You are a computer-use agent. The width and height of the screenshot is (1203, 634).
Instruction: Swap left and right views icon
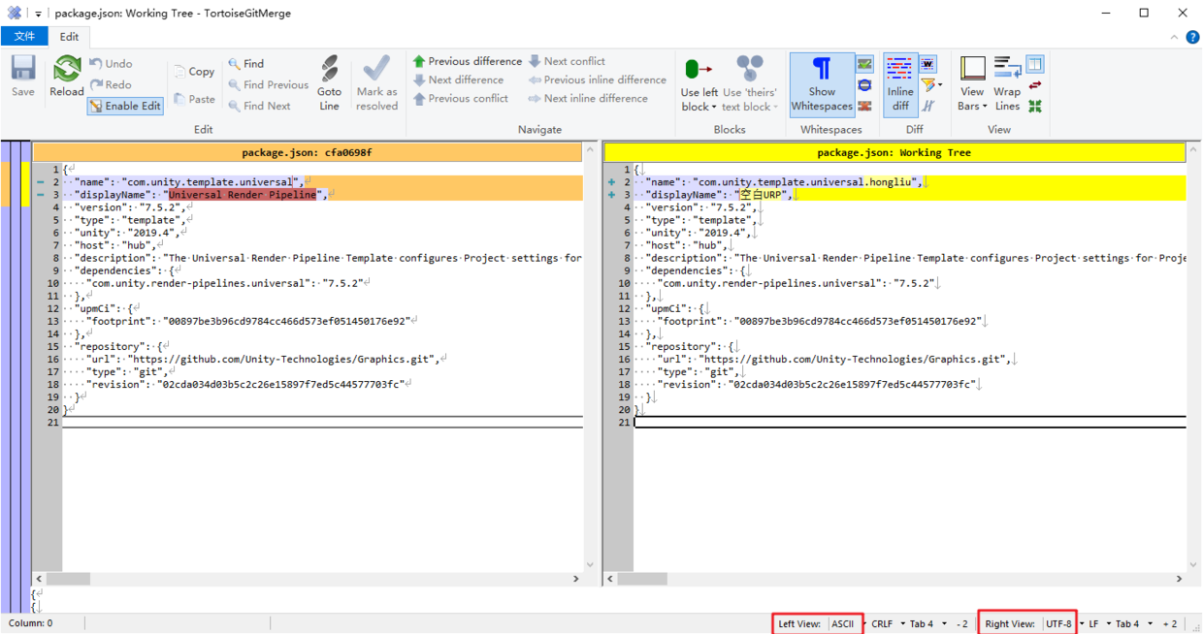point(1035,85)
